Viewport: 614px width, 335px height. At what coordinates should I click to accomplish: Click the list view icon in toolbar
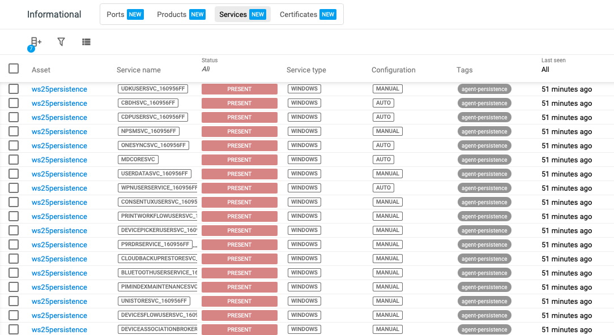coord(86,42)
